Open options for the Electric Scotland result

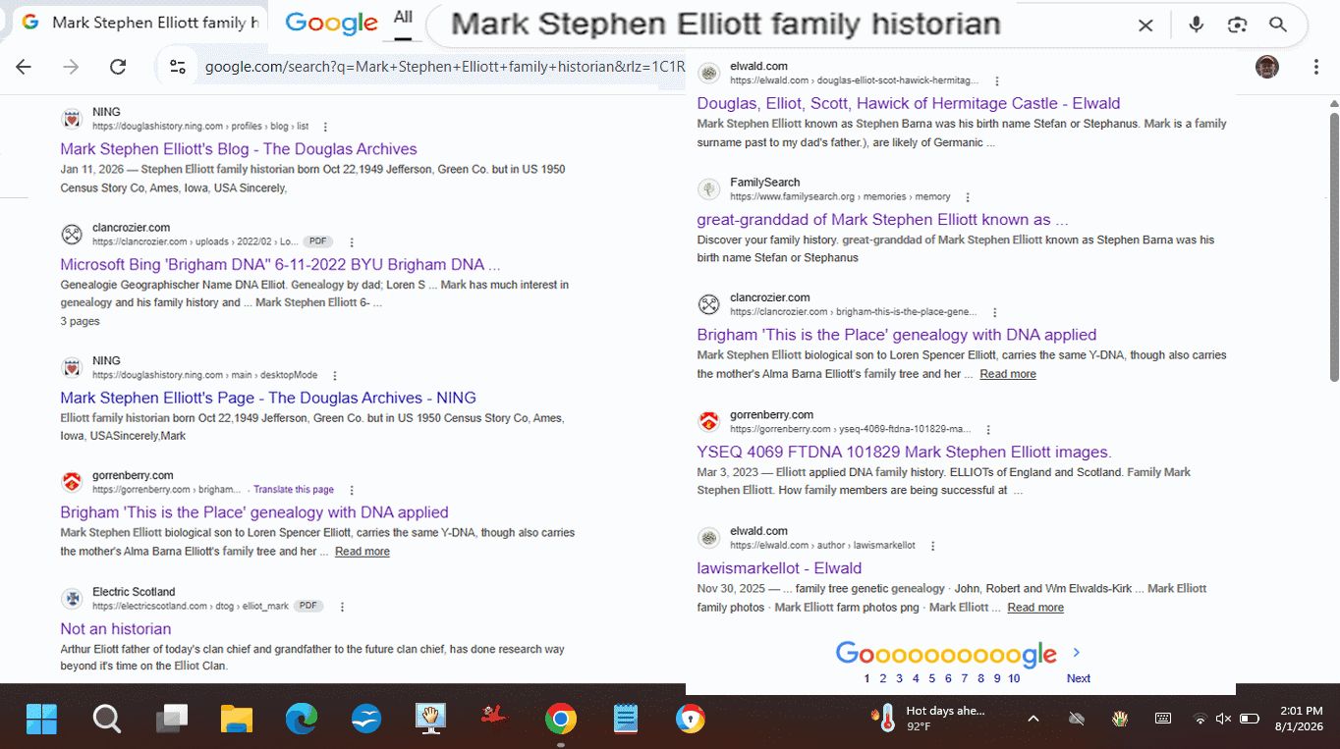pos(342,607)
